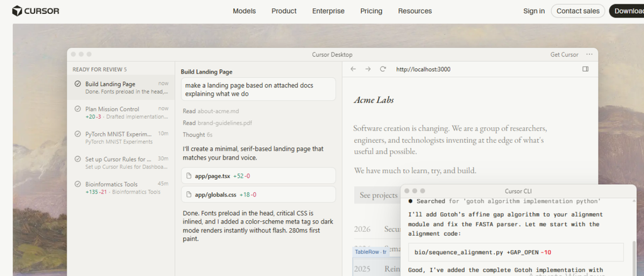The width and height of the screenshot is (644, 276).
Task: Click the Cursor logo in header
Action: (36, 11)
